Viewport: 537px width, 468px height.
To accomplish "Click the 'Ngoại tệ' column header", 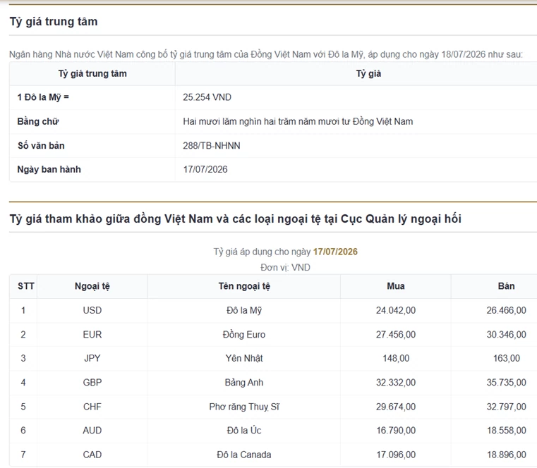I will (92, 286).
